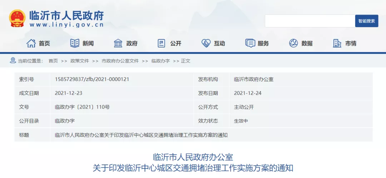Click www.linyi.gov.cn URL text in header
This screenshot has width=386, height=178.
66,25
